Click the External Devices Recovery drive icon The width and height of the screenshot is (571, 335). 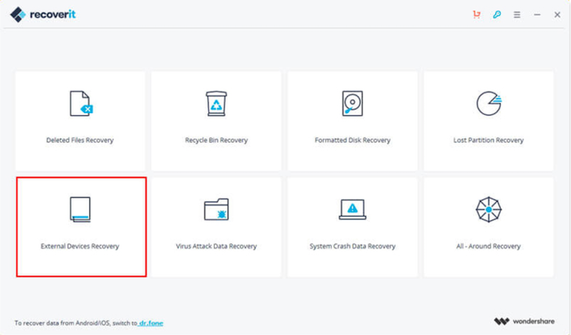(80, 210)
